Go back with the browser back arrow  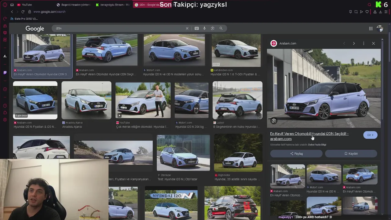(12, 12)
